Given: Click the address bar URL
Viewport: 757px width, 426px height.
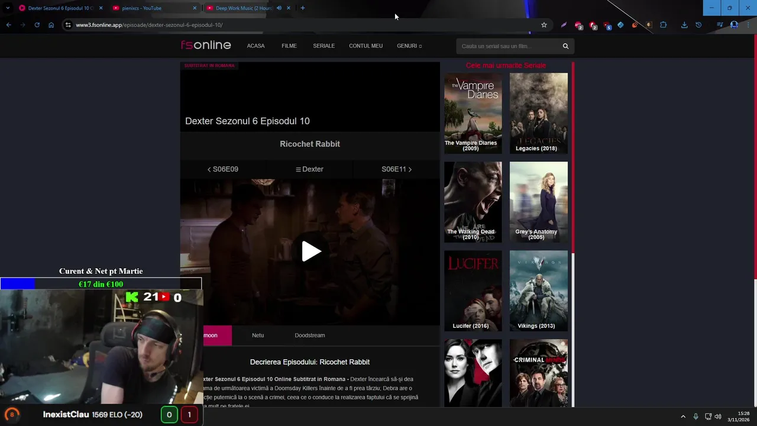Looking at the screenshot, I should [149, 25].
